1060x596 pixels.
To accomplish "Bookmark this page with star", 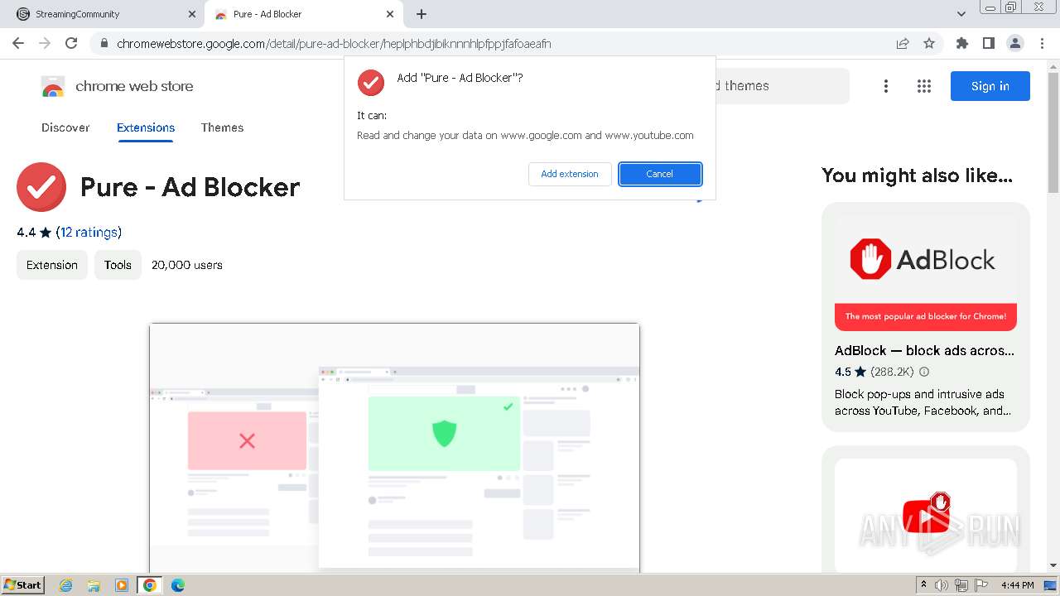I will click(929, 44).
